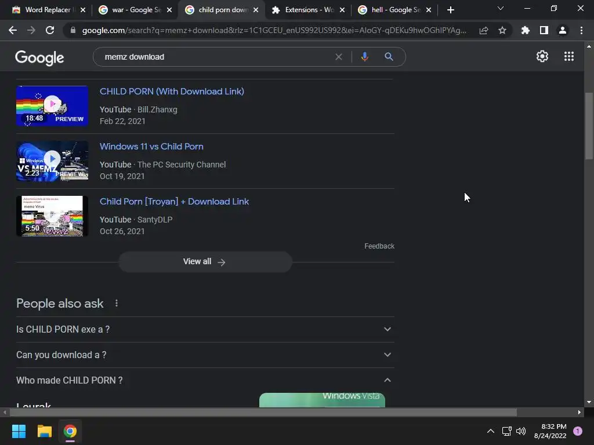Close the "war - Google Se" tab

click(169, 10)
